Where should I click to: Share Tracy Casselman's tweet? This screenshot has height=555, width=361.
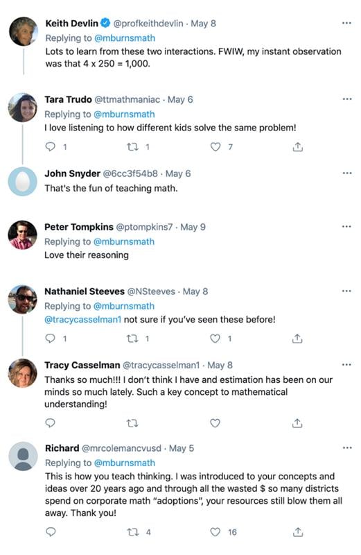(297, 423)
